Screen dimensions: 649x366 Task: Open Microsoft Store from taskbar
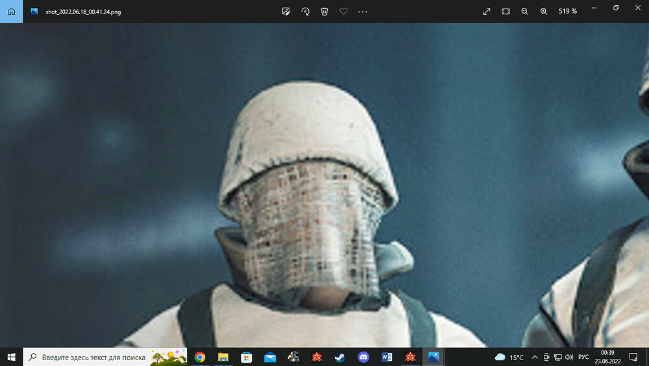246,357
